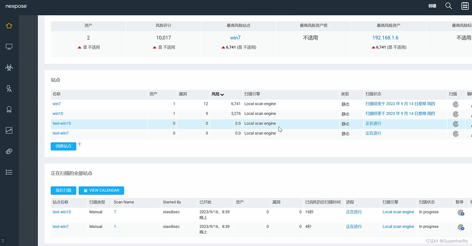
Task: Select the 3,276 risk value in win10 row
Action: click(236, 114)
